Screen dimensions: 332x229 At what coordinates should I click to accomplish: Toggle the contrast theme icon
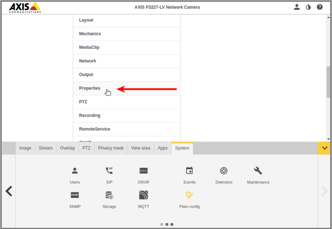[x=308, y=7]
